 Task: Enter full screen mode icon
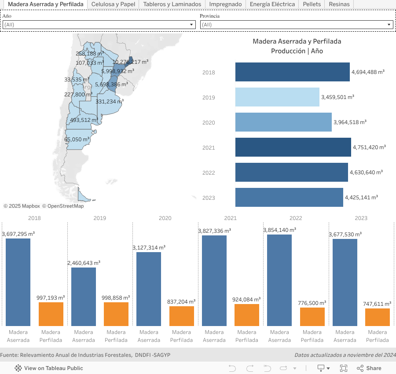[344, 368]
